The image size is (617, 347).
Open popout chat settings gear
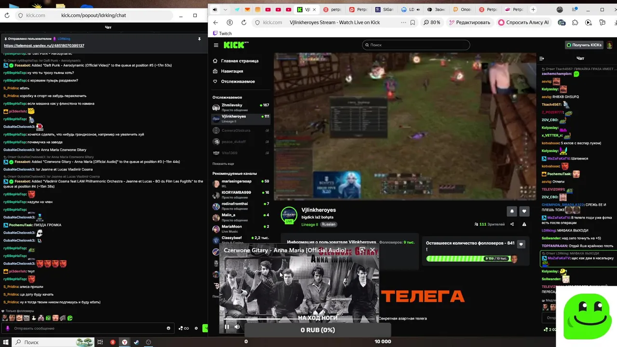tap(196, 328)
